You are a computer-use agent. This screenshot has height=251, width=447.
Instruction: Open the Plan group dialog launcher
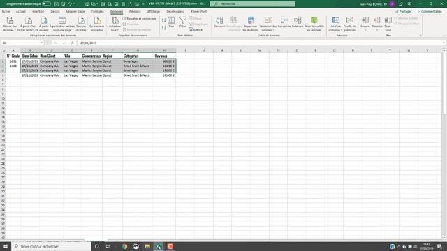(x=420, y=36)
